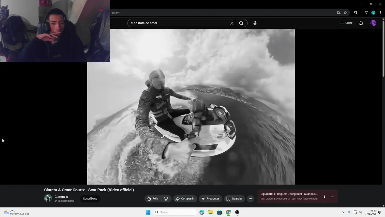Install page as app from address bar

339,13
